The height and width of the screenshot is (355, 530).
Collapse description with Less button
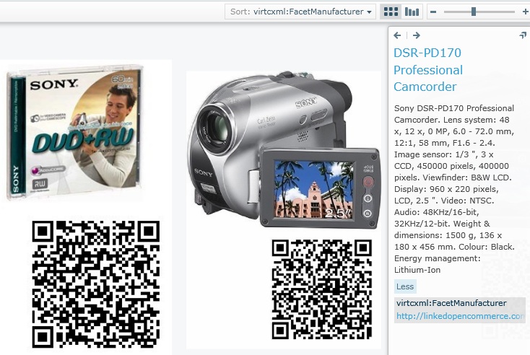[x=405, y=286]
